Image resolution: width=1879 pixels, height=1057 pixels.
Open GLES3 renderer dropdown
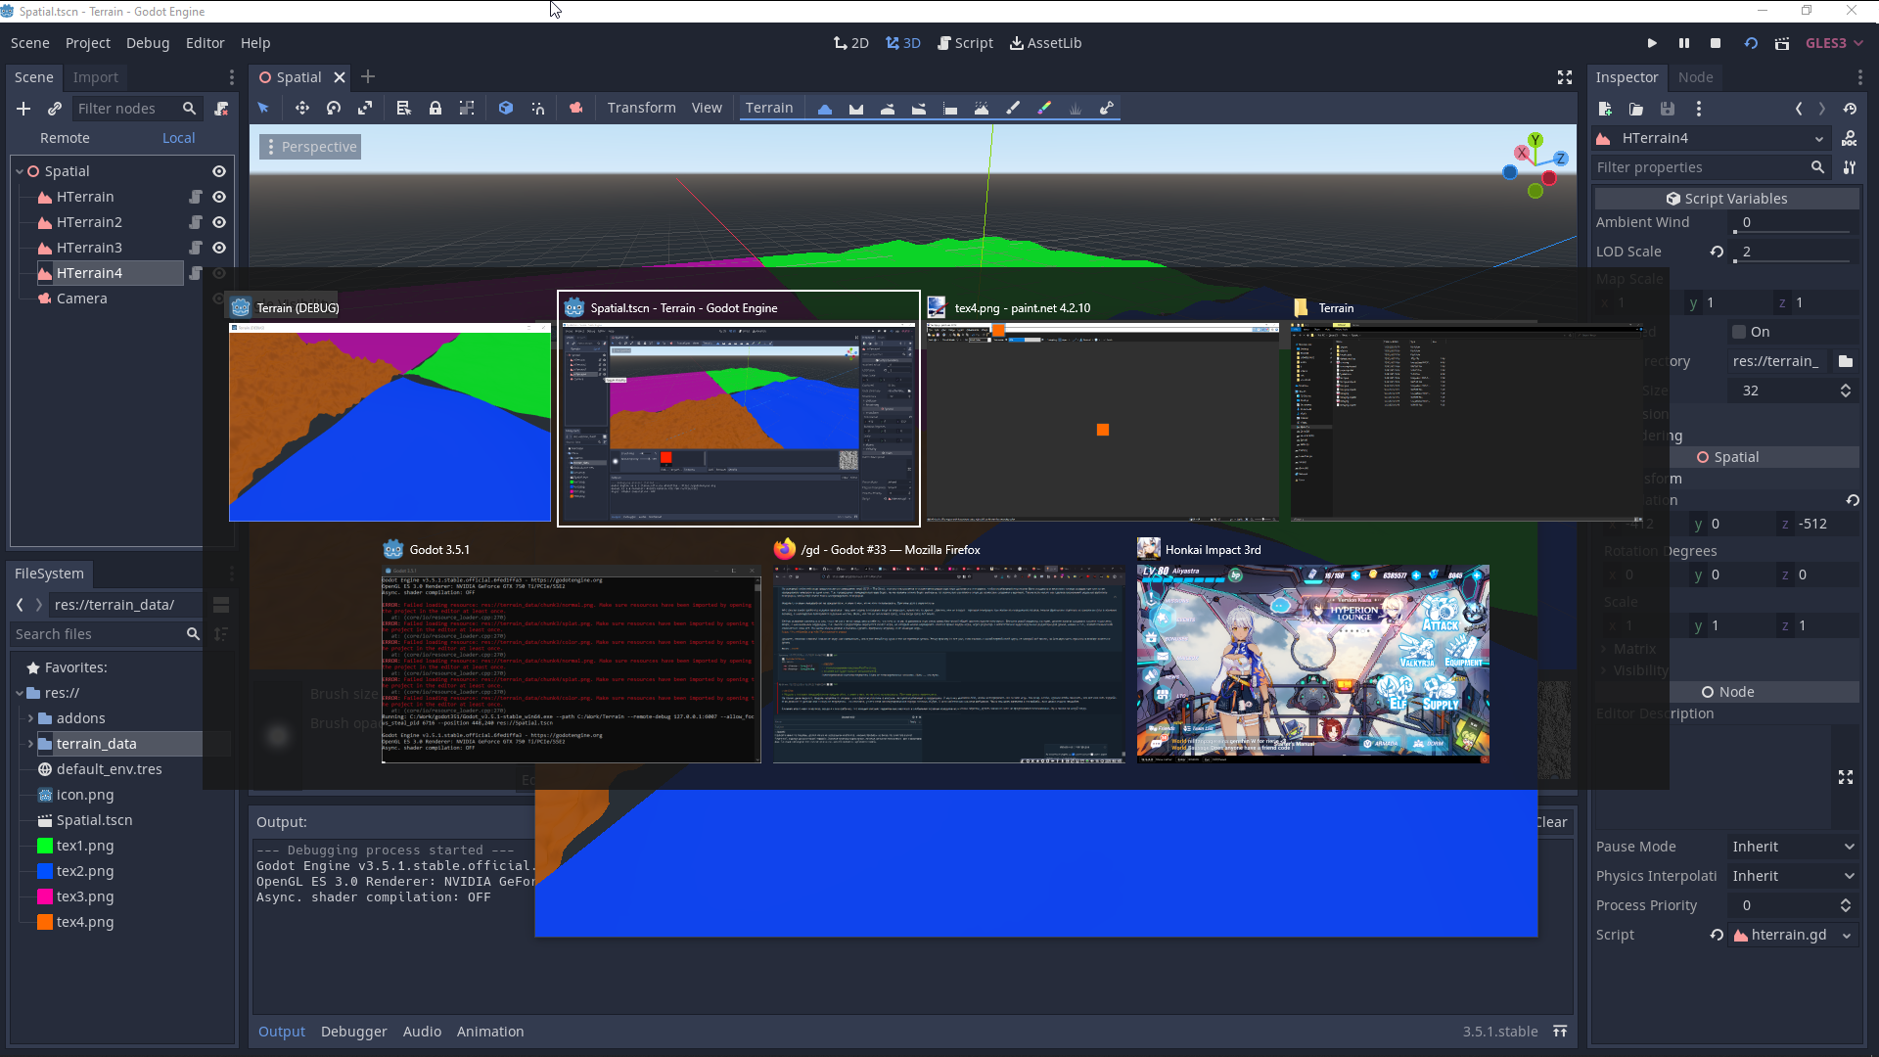pyautogui.click(x=1834, y=43)
